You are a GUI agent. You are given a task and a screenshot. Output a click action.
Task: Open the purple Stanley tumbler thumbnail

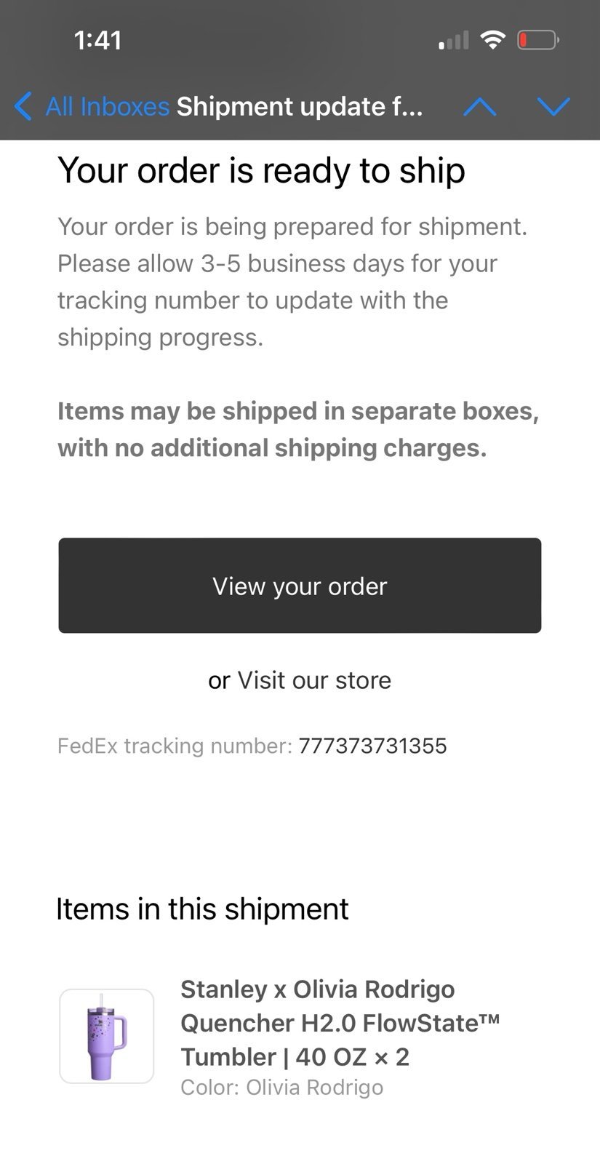click(x=106, y=1036)
